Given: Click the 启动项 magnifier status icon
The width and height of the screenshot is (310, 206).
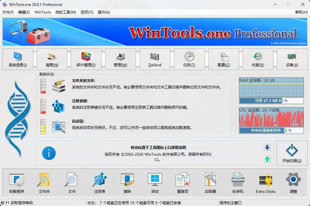Looking at the screenshot, I should [x=59, y=127].
